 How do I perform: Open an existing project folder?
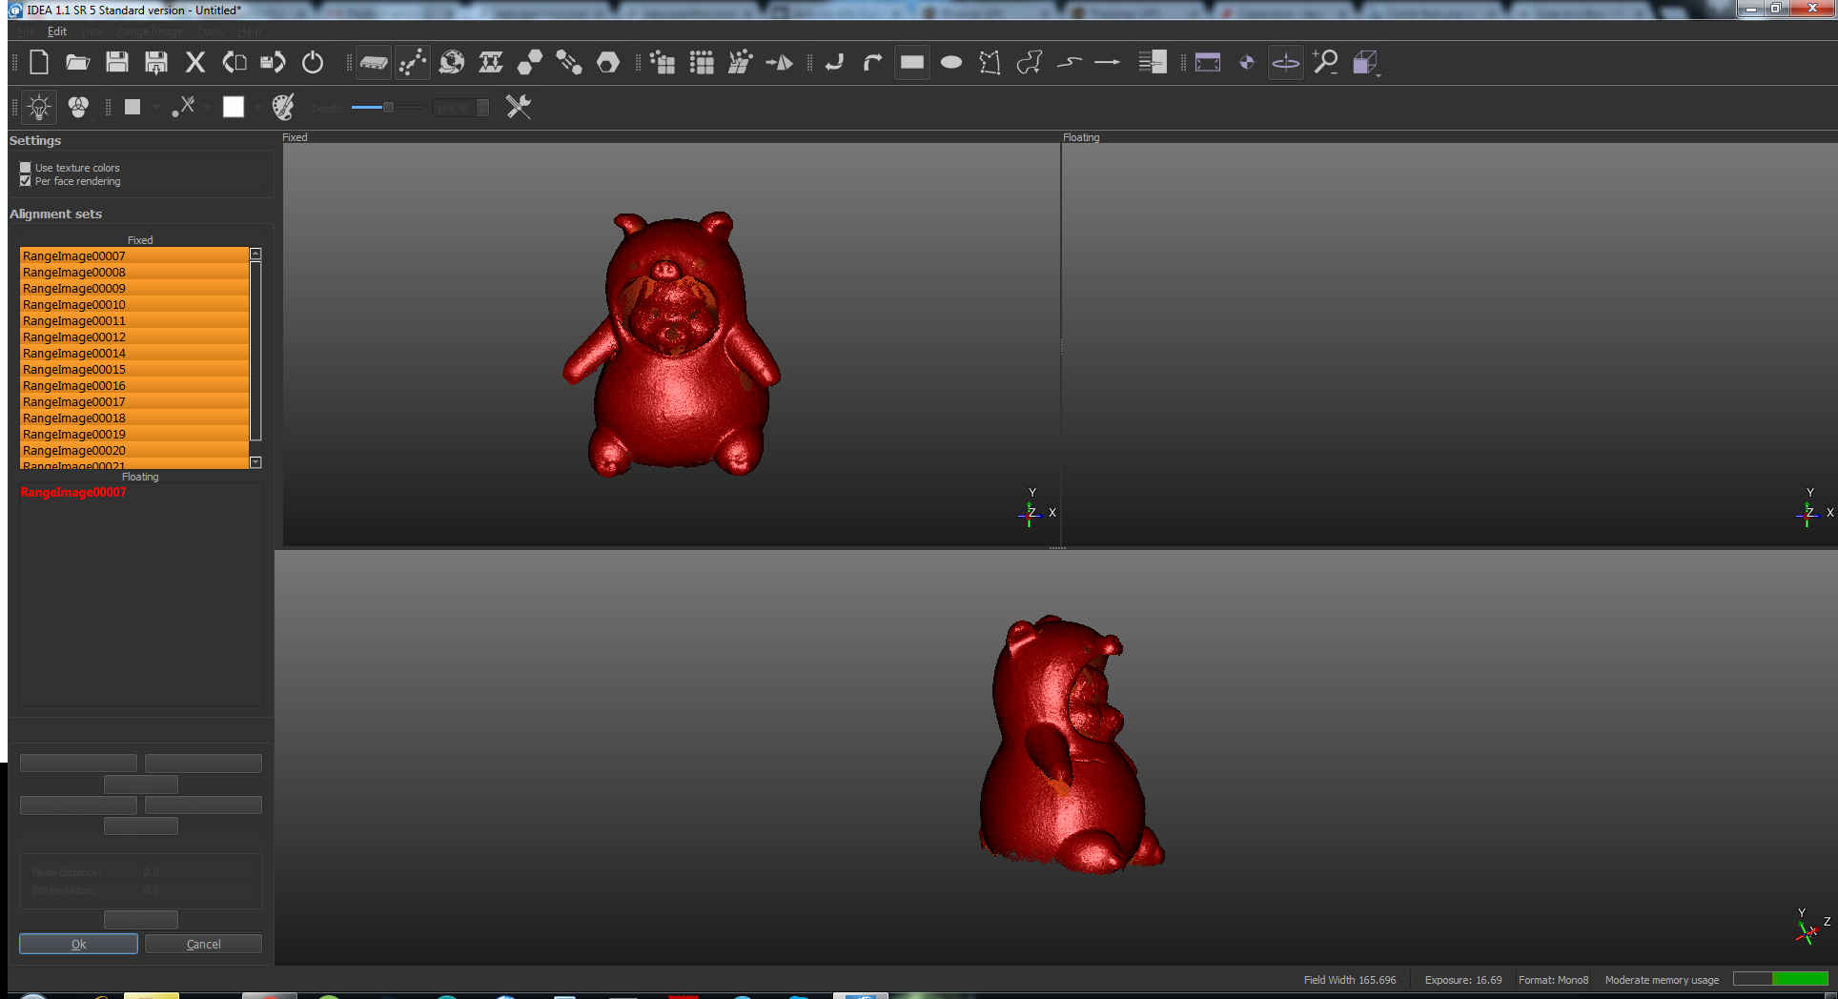tap(77, 63)
